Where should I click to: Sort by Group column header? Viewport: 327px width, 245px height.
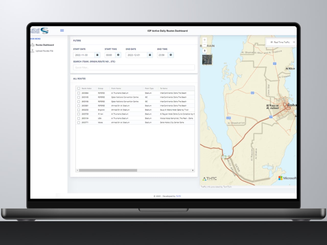click(101, 88)
